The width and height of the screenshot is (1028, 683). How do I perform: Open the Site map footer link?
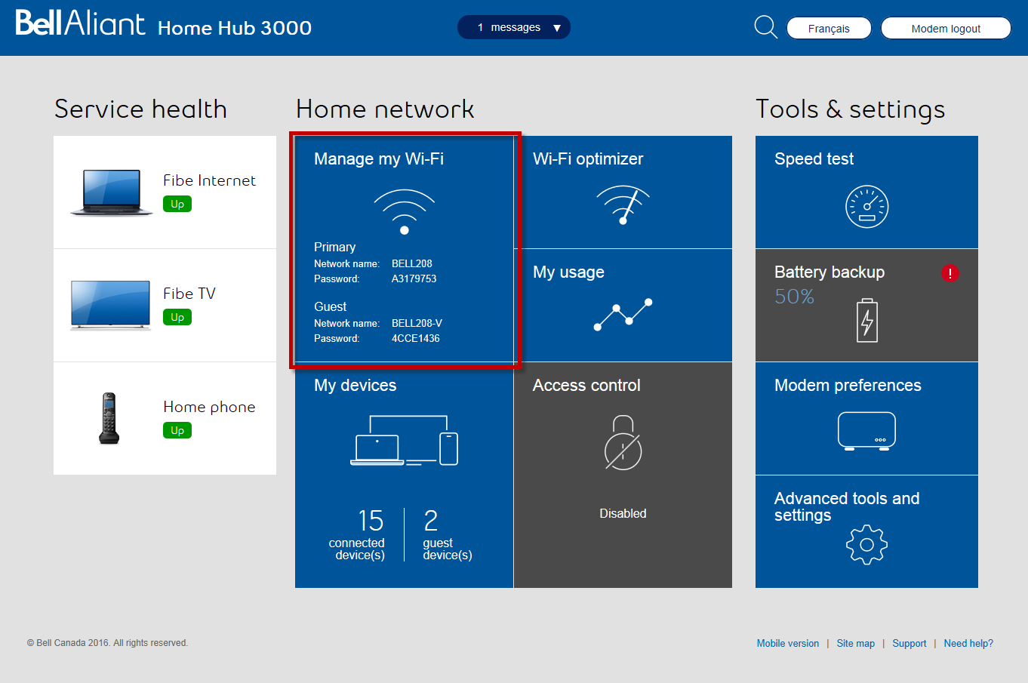coord(856,643)
